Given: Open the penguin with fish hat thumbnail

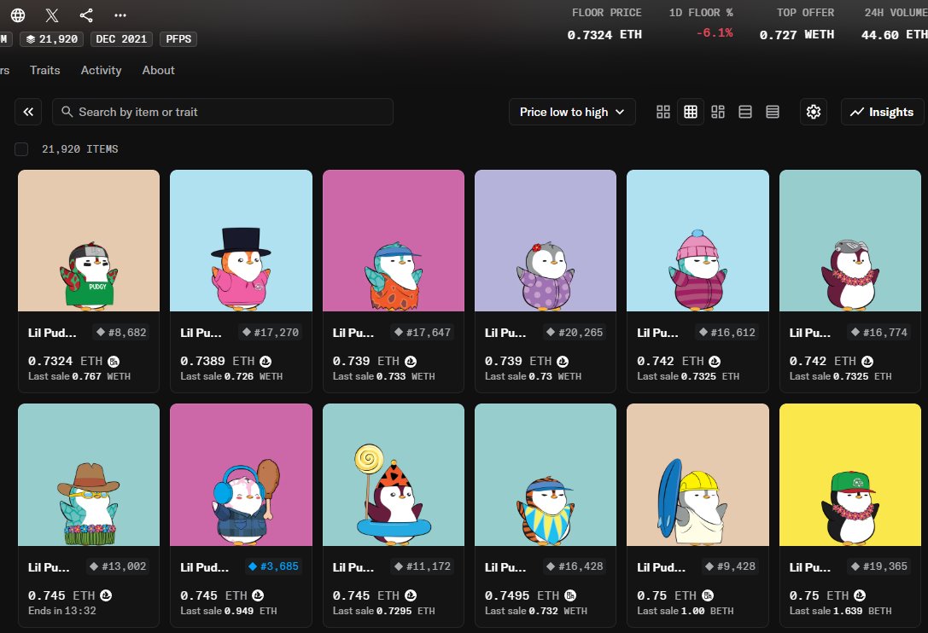Looking at the screenshot, I should [x=849, y=241].
